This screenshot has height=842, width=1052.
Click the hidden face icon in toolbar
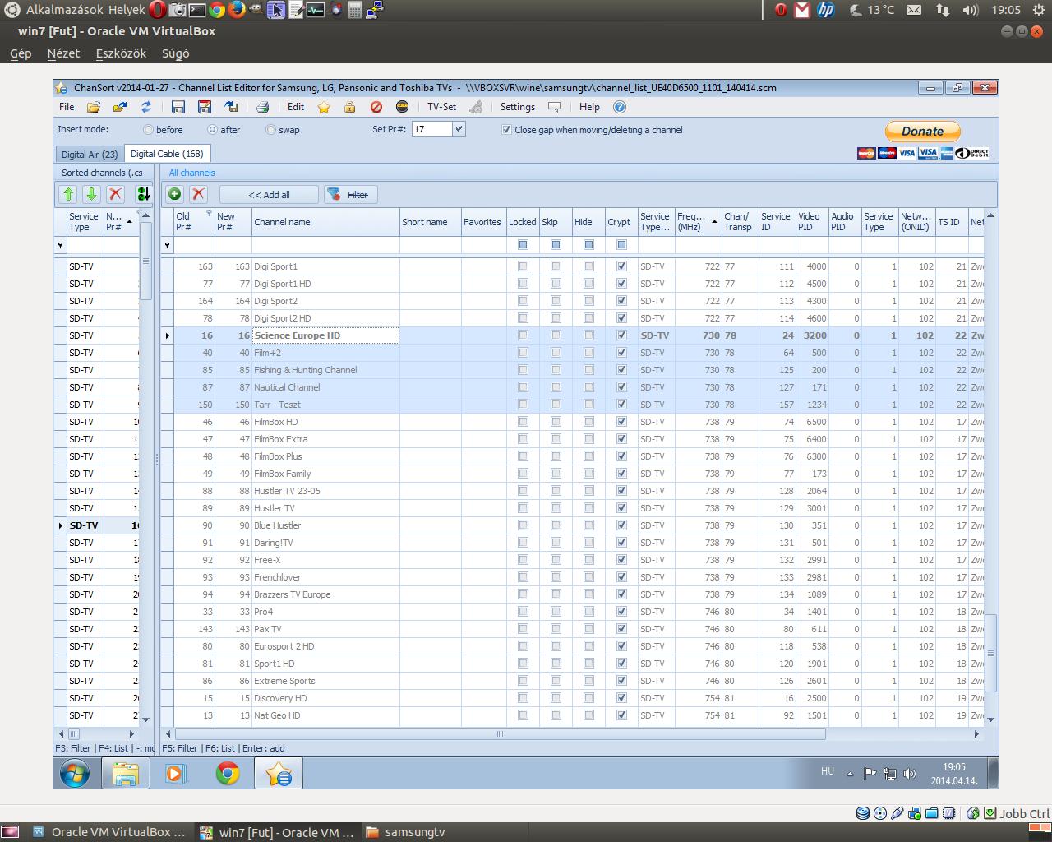[402, 107]
